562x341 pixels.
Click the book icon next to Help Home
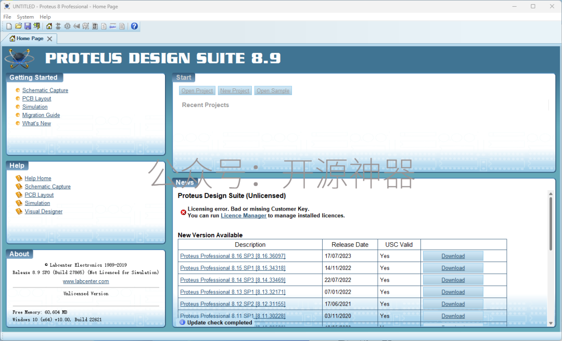pyautogui.click(x=19, y=178)
